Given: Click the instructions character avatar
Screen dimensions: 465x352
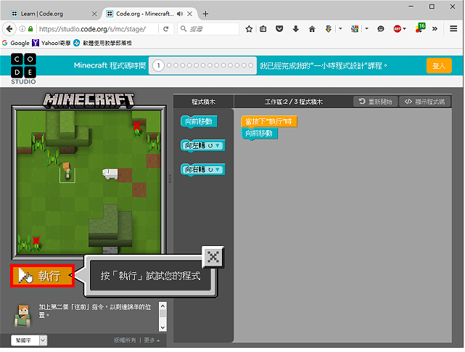Looking at the screenshot, I should pos(22,316).
